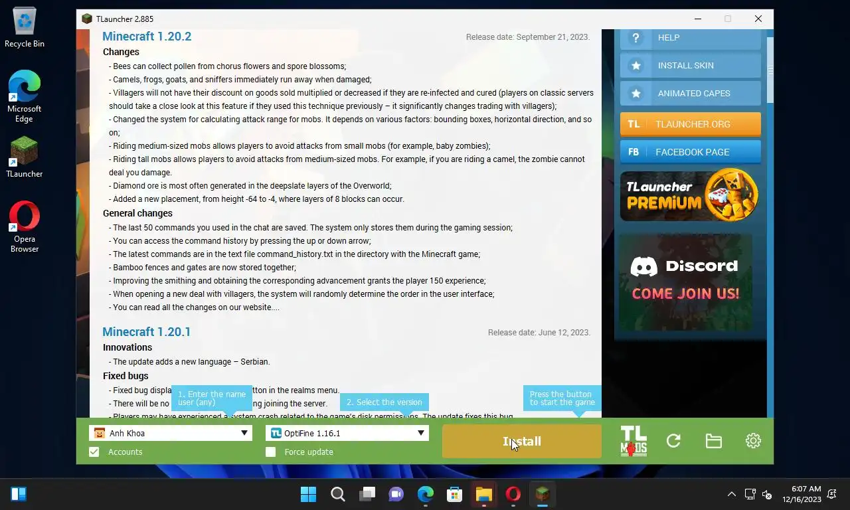Click the 'Changes' subheading under 1.20.2
Screen dimensions: 850x510
click(121, 52)
